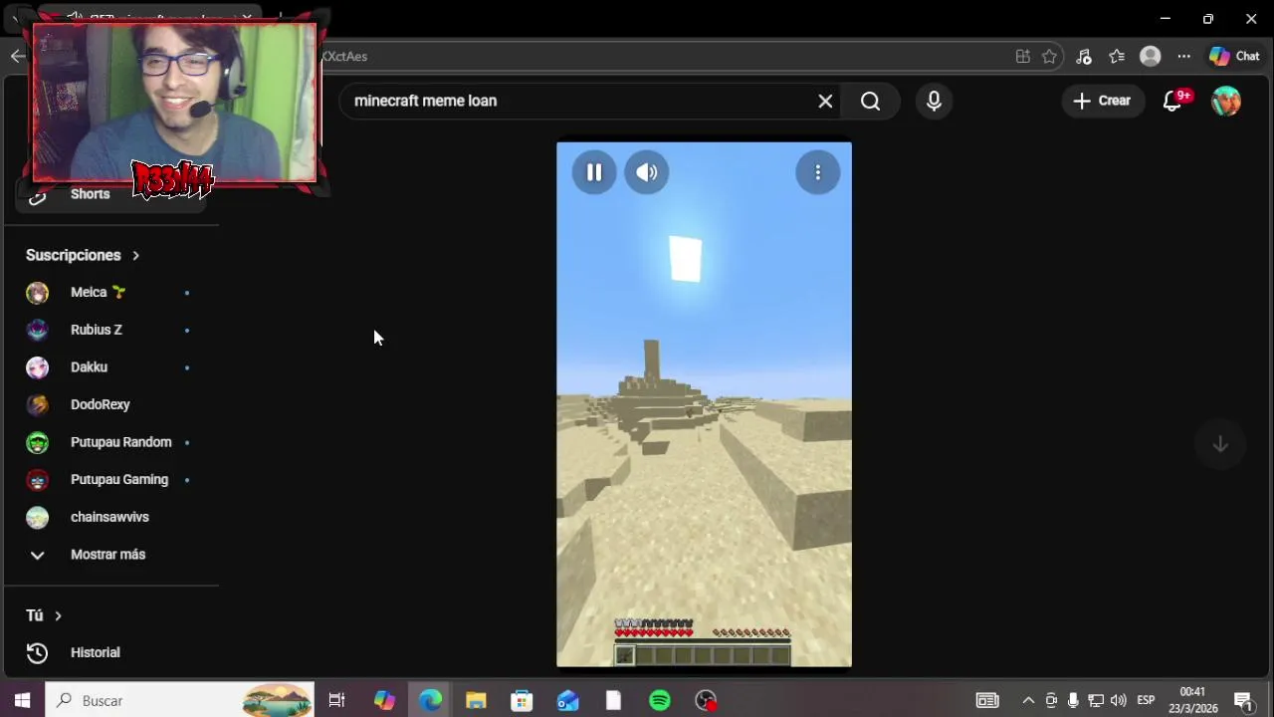Click the unread dot next to Rubius Z

(x=186, y=330)
